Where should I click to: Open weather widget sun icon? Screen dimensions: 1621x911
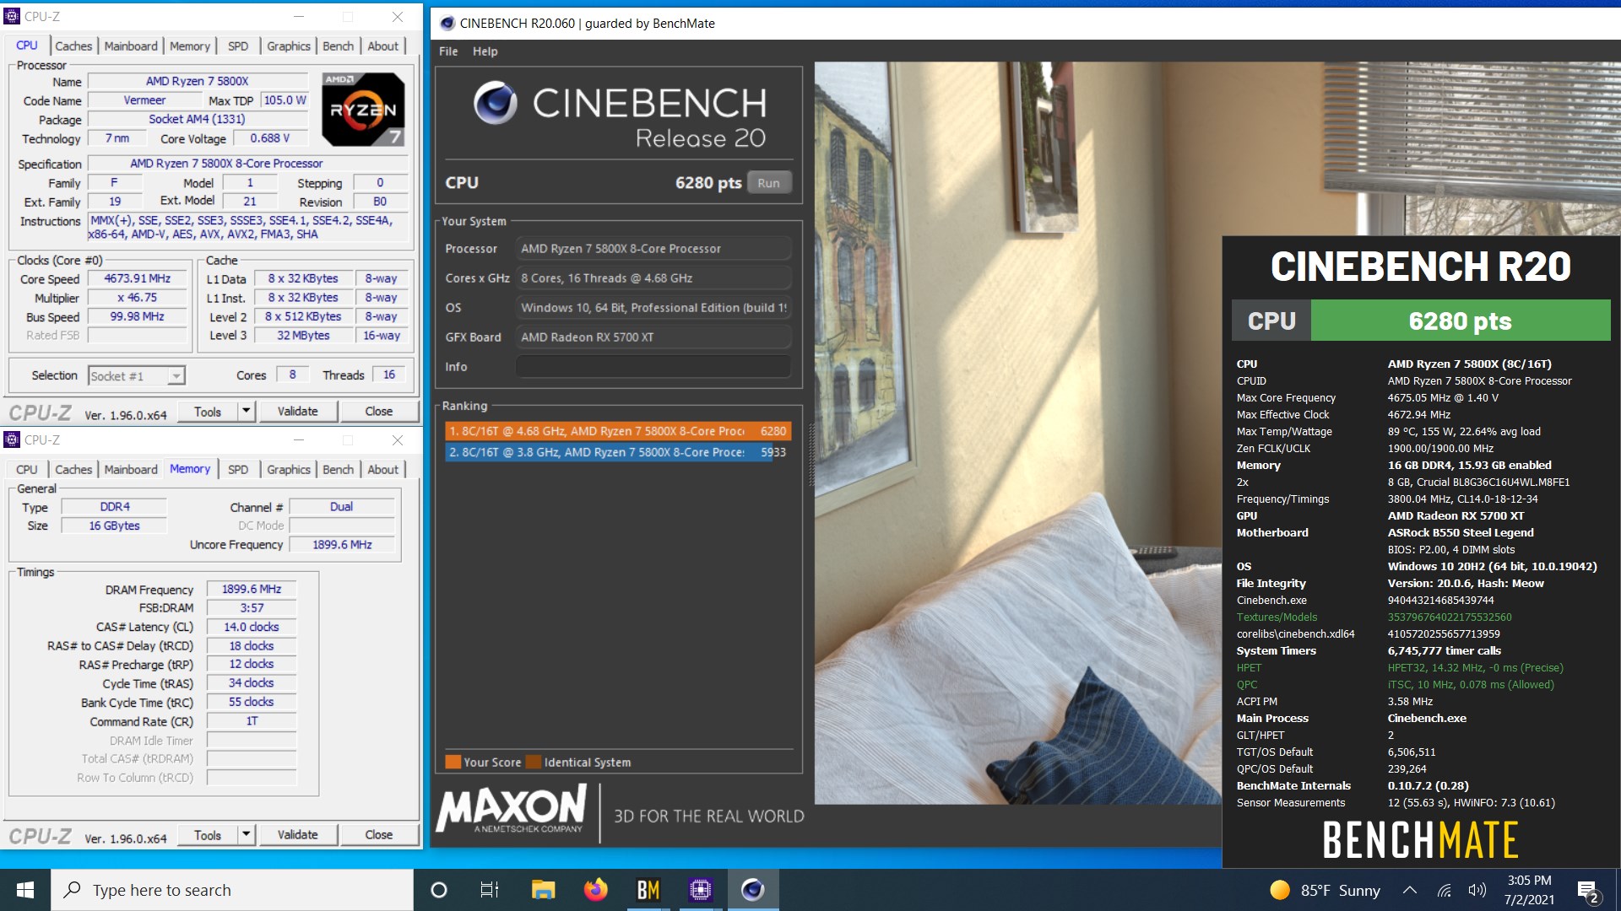pyautogui.click(x=1280, y=890)
